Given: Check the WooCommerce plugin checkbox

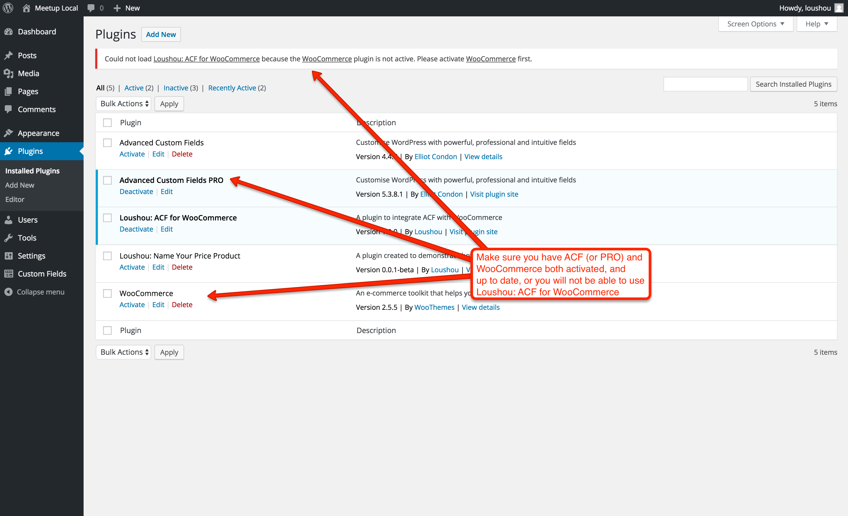Looking at the screenshot, I should [x=107, y=293].
